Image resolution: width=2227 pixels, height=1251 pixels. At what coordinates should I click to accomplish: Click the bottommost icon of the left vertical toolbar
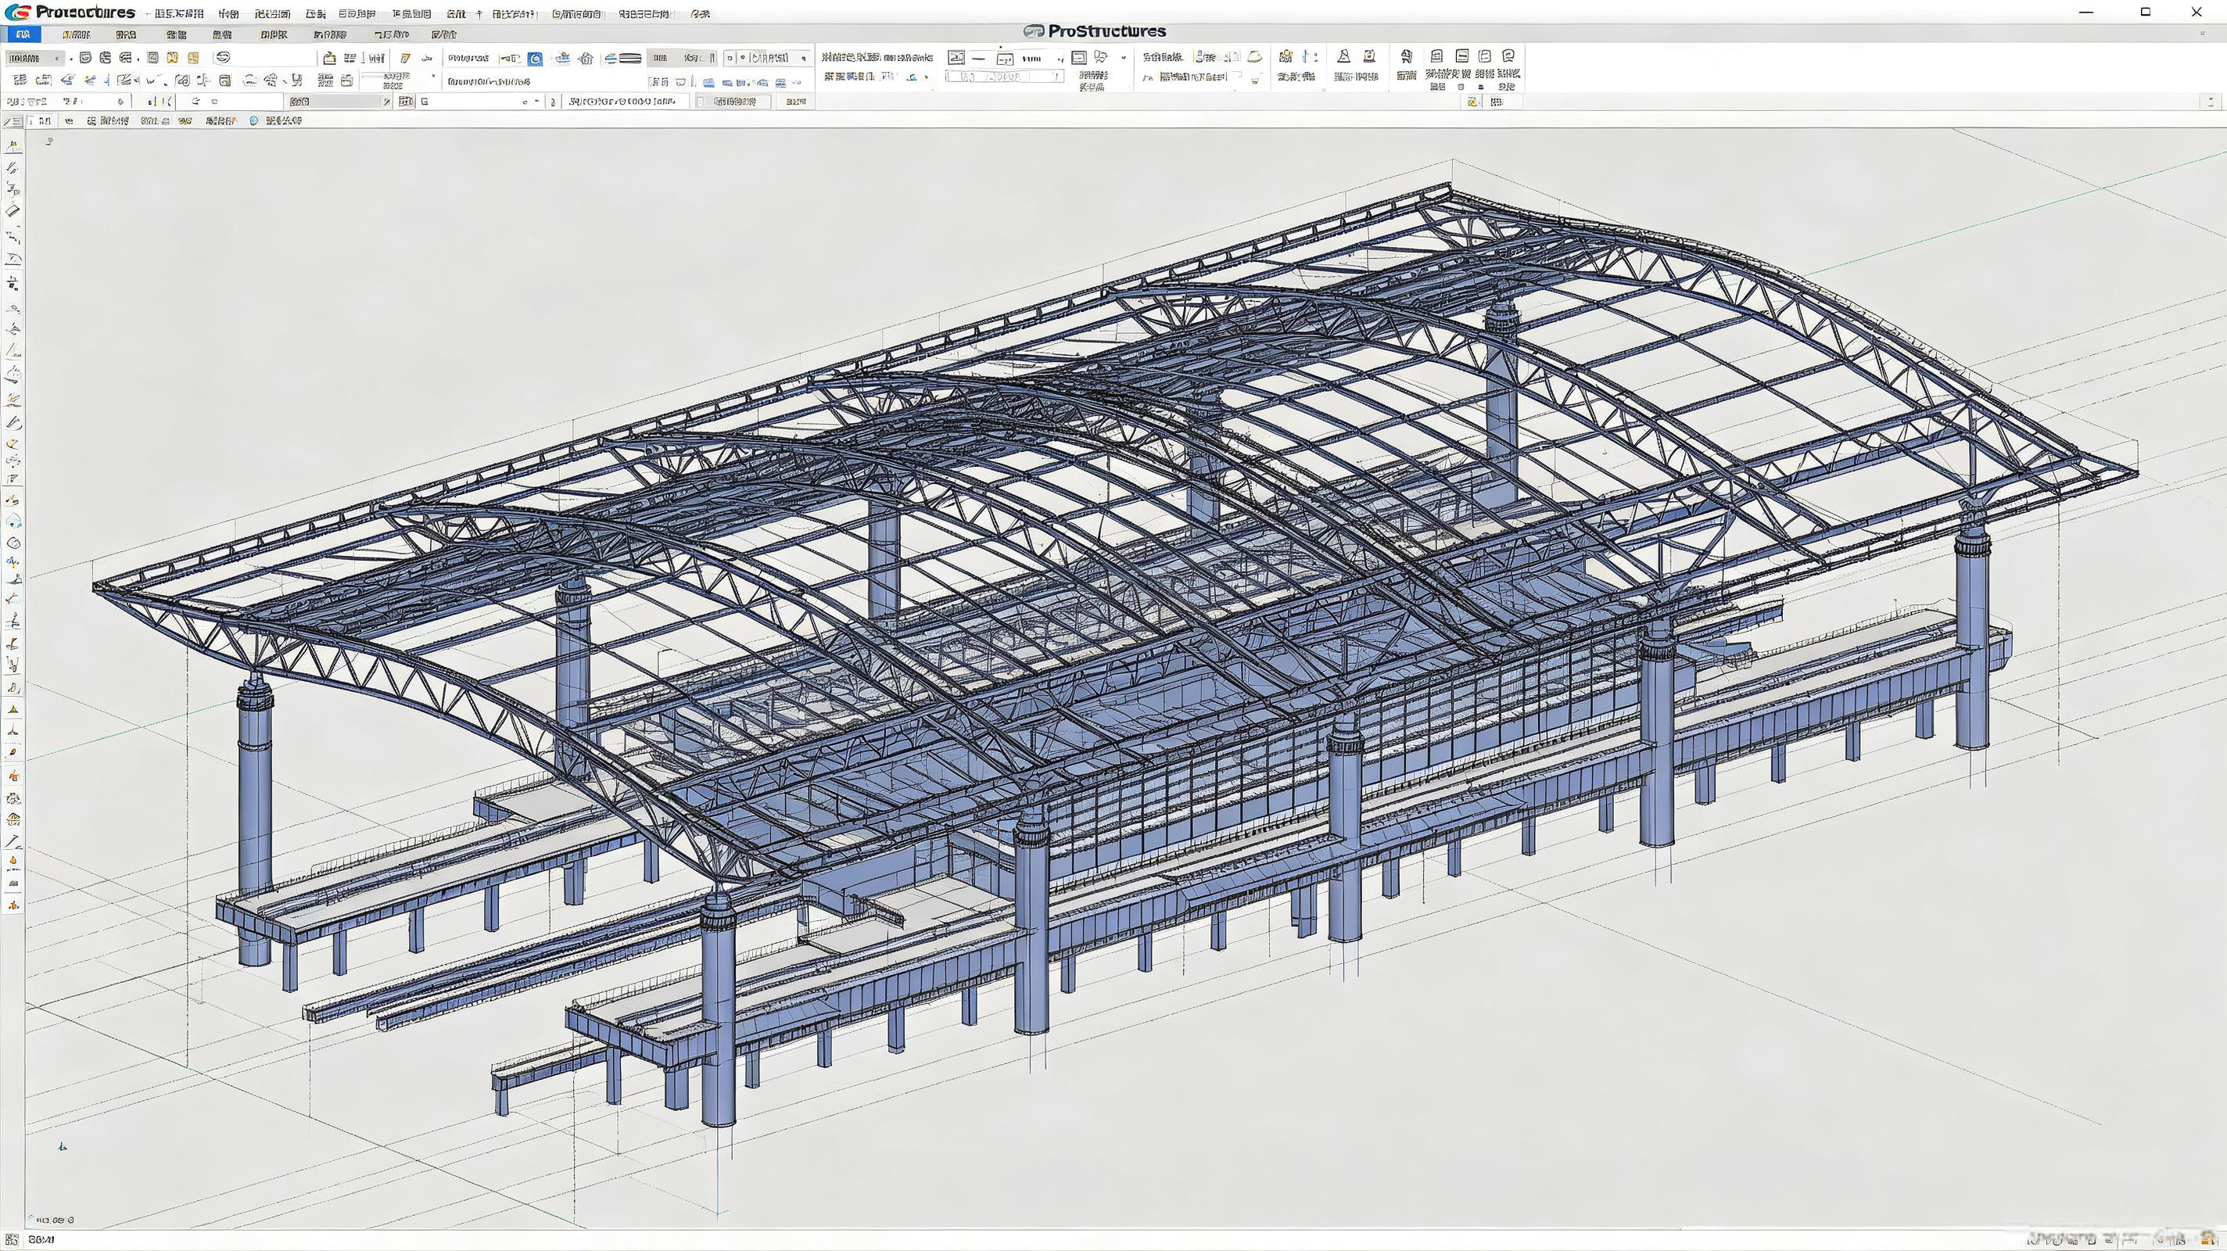click(x=13, y=905)
